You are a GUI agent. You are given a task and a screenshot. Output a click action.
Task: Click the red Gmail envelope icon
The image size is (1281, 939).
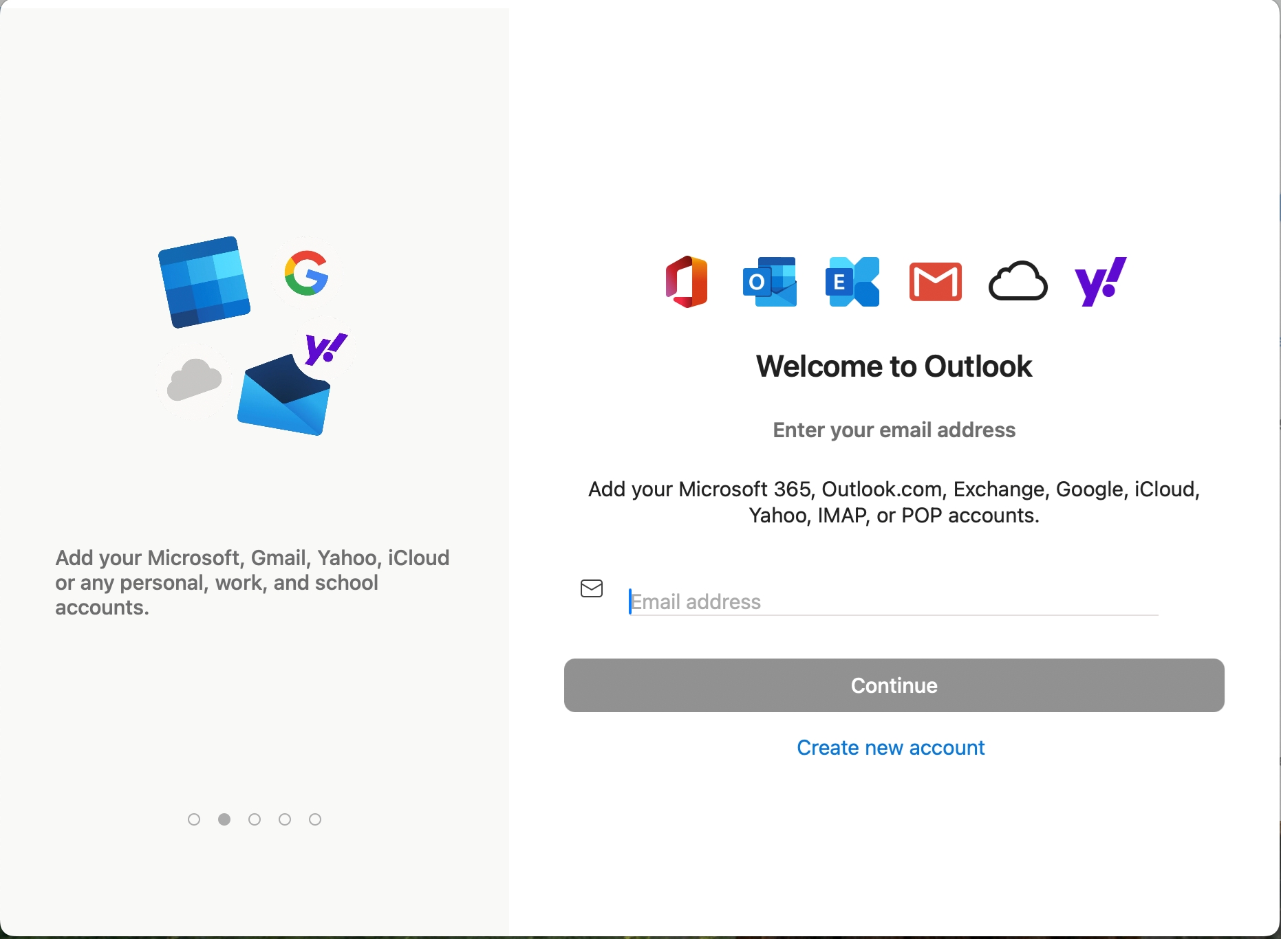(935, 282)
